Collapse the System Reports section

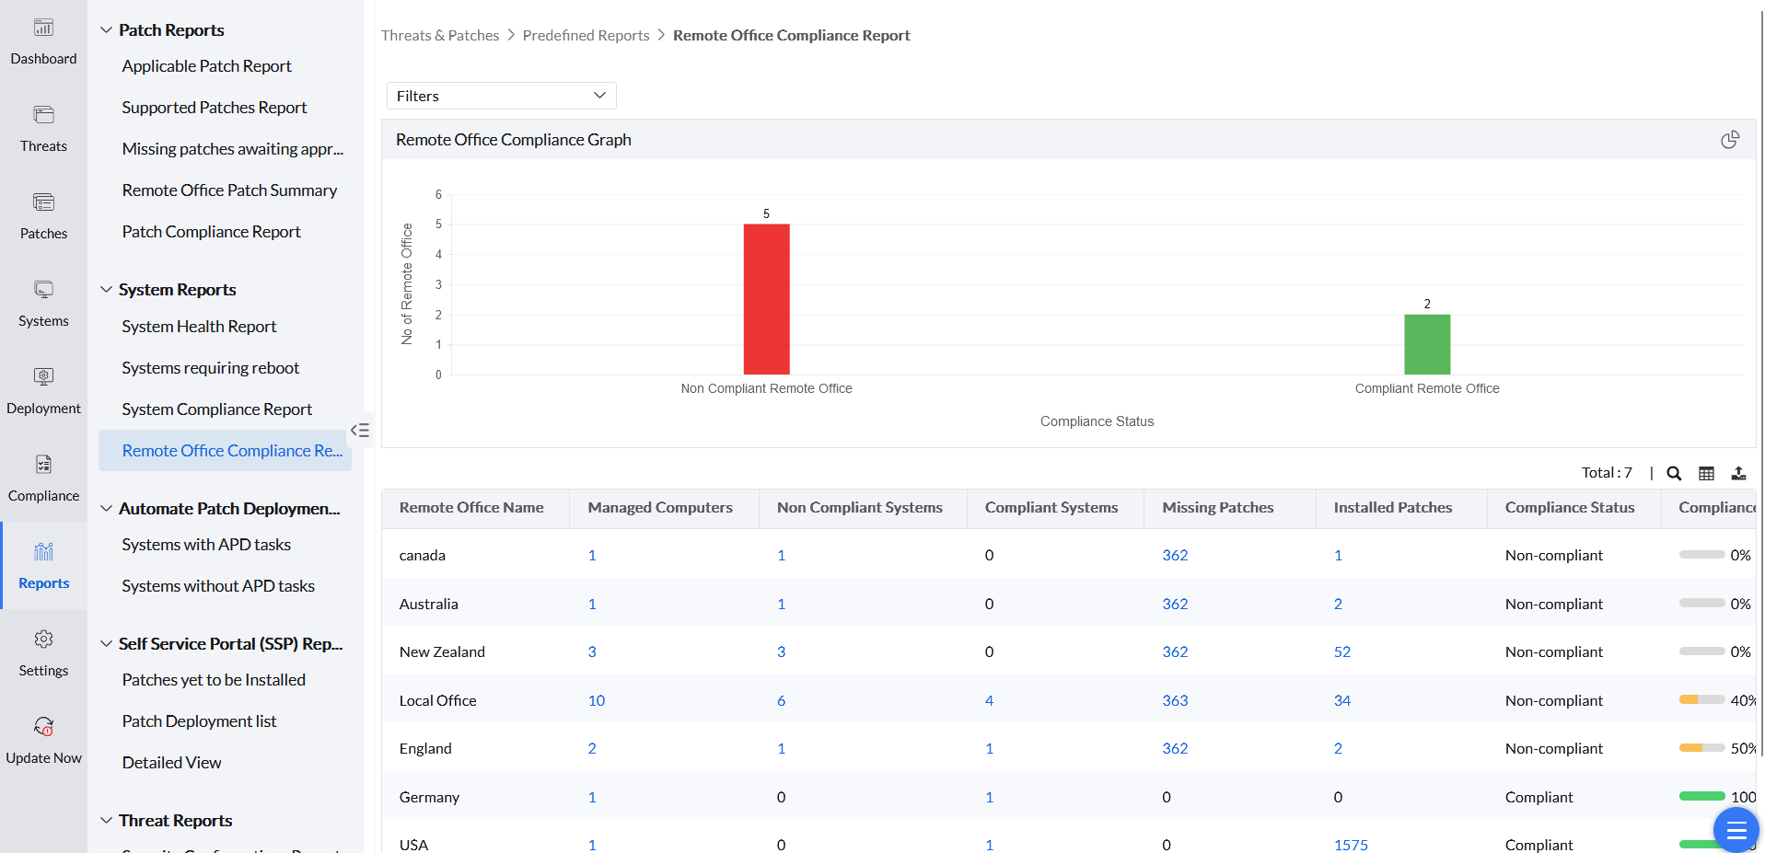(x=107, y=290)
